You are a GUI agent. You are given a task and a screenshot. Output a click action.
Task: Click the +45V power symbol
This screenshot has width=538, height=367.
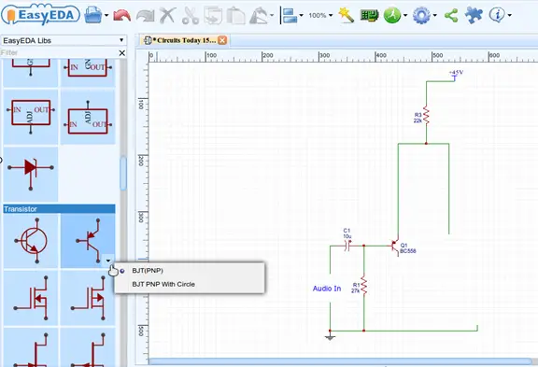point(456,75)
